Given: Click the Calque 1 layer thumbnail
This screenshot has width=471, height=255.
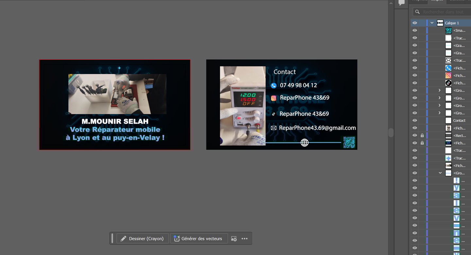Looking at the screenshot, I should click(x=440, y=23).
